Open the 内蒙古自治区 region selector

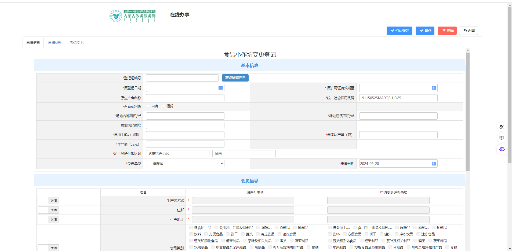[177, 154]
